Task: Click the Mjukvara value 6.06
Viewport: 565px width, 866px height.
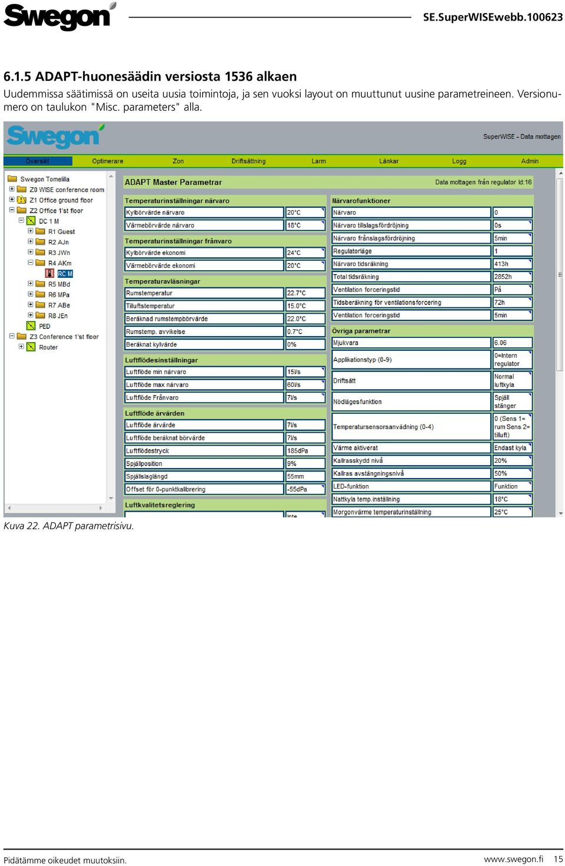Action: 513,343
